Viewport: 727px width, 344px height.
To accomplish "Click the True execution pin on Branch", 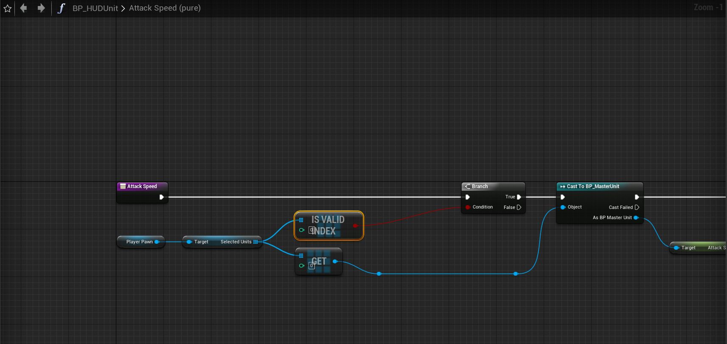I will tap(519, 197).
